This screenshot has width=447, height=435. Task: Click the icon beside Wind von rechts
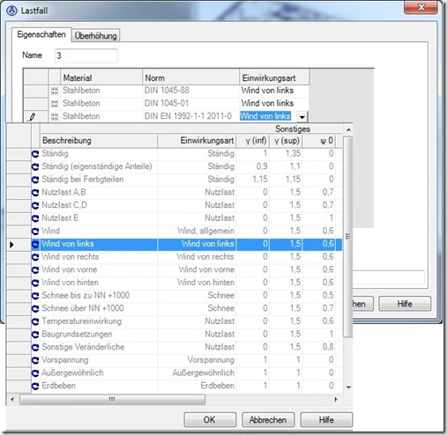coord(35,257)
